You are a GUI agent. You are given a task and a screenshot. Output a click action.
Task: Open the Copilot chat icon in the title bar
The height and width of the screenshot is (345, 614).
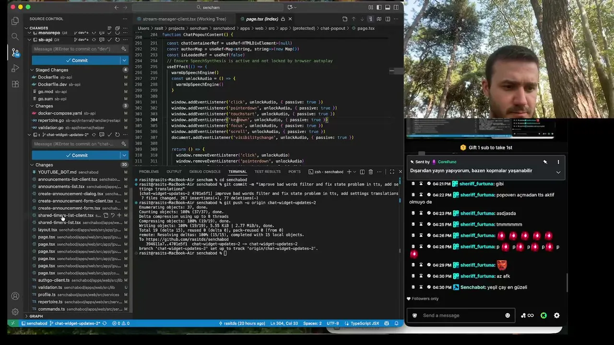pyautogui.click(x=290, y=7)
